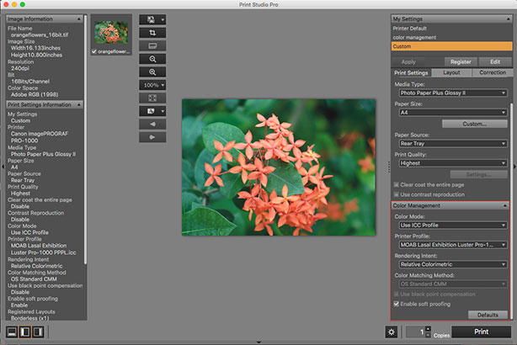Collapse the My Settings panel

pos(508,19)
